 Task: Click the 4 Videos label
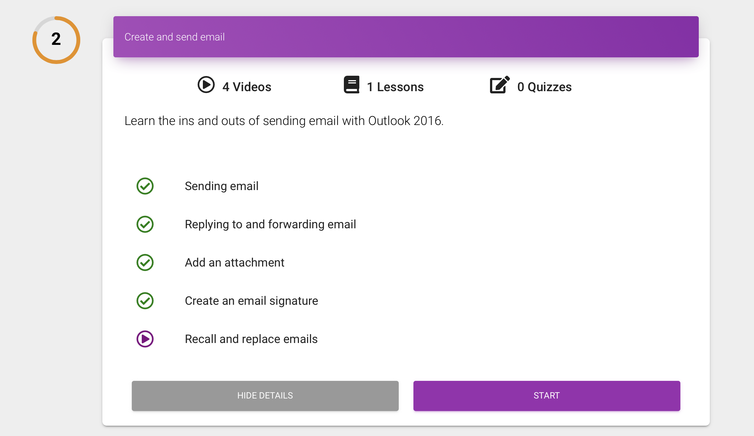(x=247, y=87)
